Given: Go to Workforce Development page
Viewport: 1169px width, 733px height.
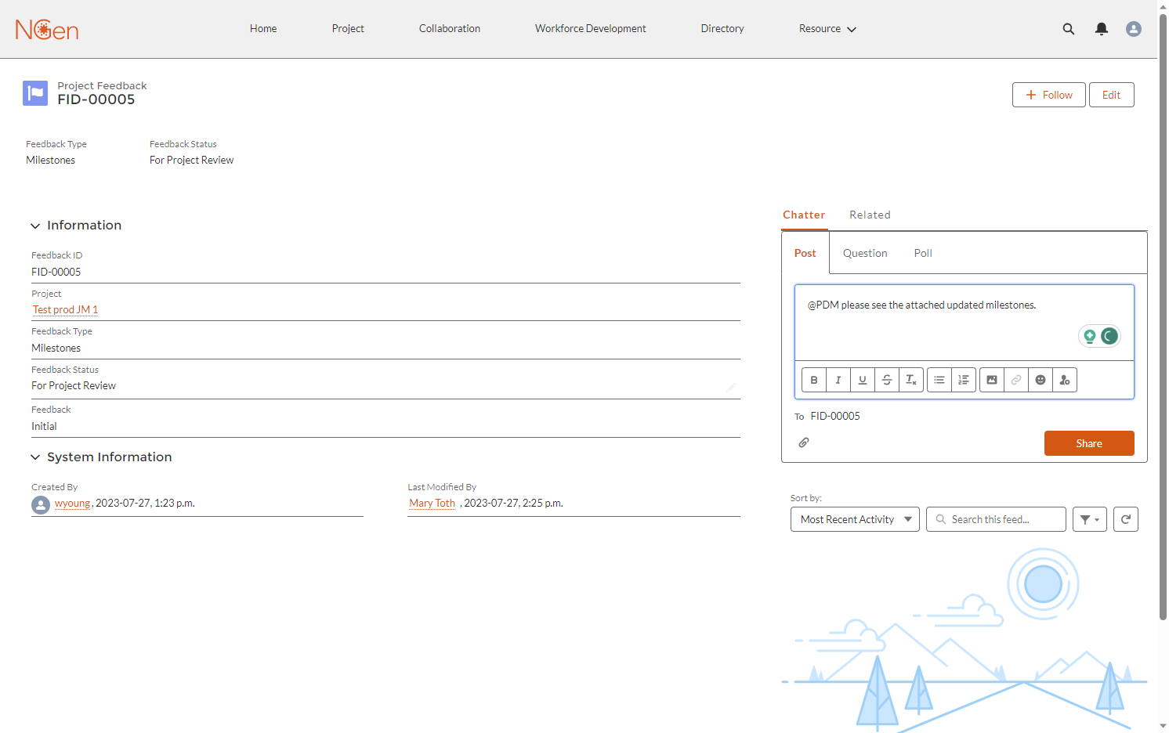Looking at the screenshot, I should point(591,29).
